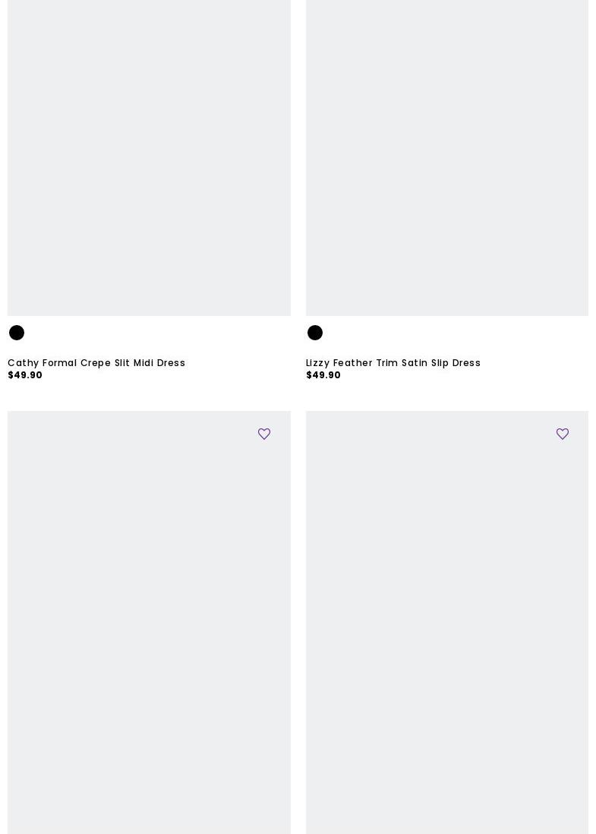Open Lizzy Feather Trim Satin Slip Dress link
Viewport: 596px width, 834px height.
(x=393, y=363)
